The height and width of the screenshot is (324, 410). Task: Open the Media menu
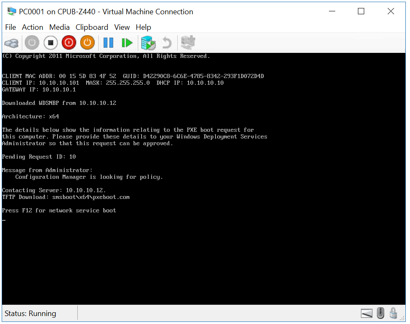[59, 27]
